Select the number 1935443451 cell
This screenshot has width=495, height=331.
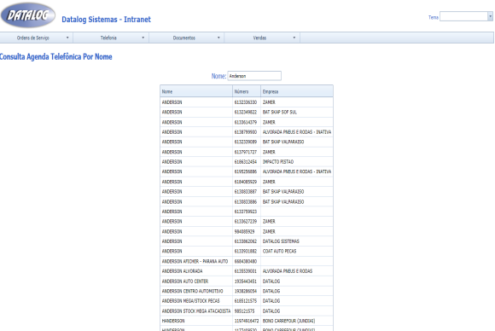pos(247,282)
